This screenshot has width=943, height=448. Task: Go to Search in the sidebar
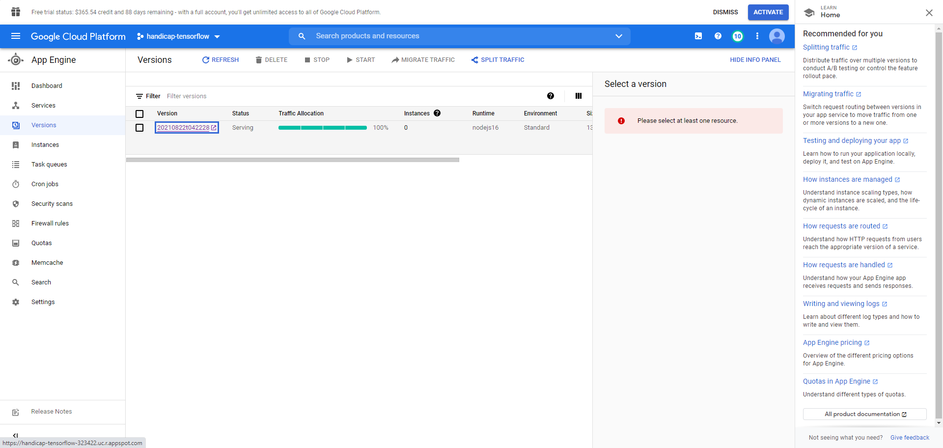click(x=63, y=282)
